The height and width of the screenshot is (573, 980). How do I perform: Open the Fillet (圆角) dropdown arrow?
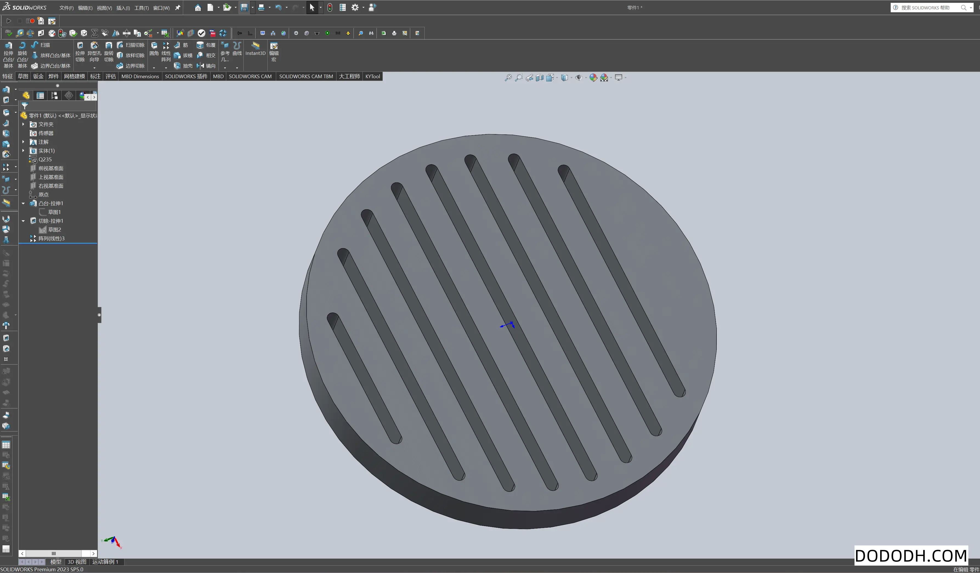click(154, 68)
